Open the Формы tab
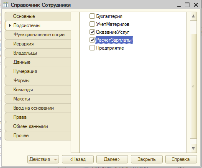This screenshot has height=168, width=202. click(38, 80)
